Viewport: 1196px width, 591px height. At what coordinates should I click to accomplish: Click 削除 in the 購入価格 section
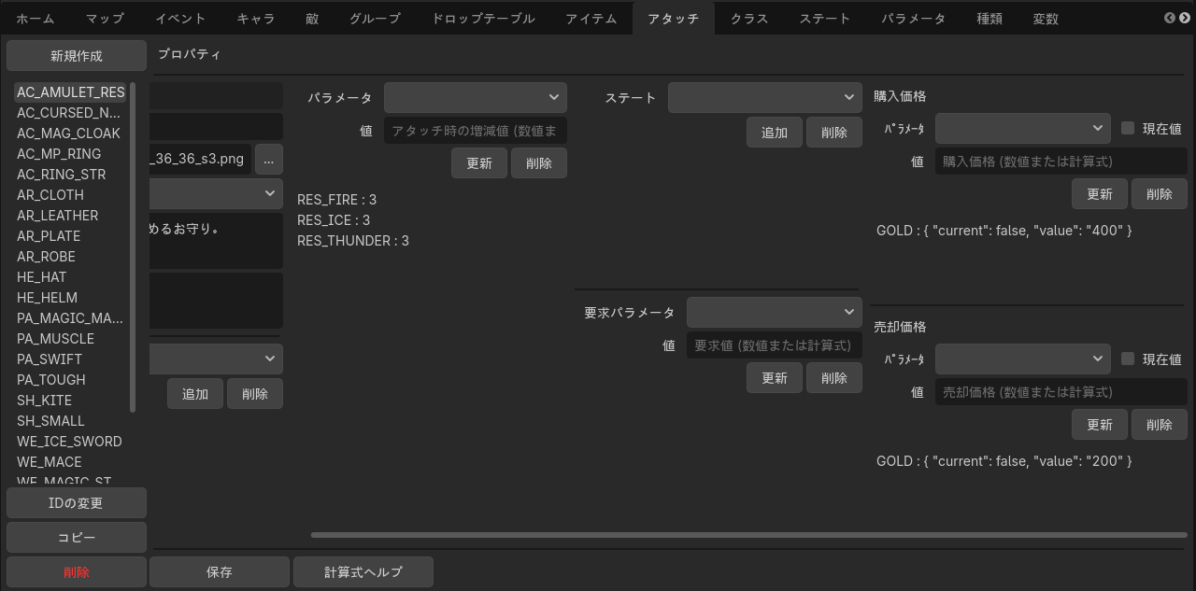coord(1160,194)
